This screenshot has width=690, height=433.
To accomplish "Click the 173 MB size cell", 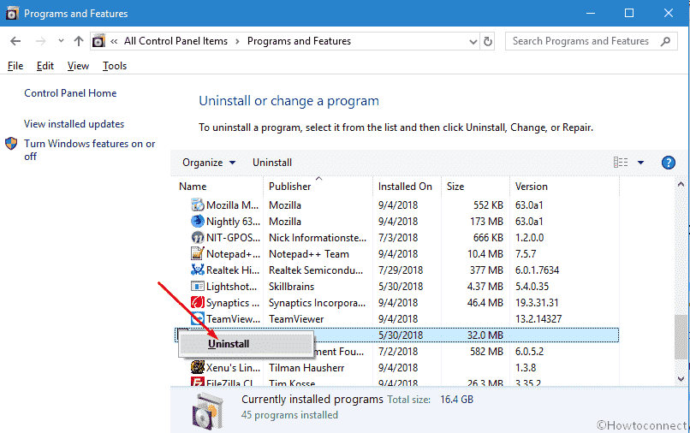I will pyautogui.click(x=486, y=222).
